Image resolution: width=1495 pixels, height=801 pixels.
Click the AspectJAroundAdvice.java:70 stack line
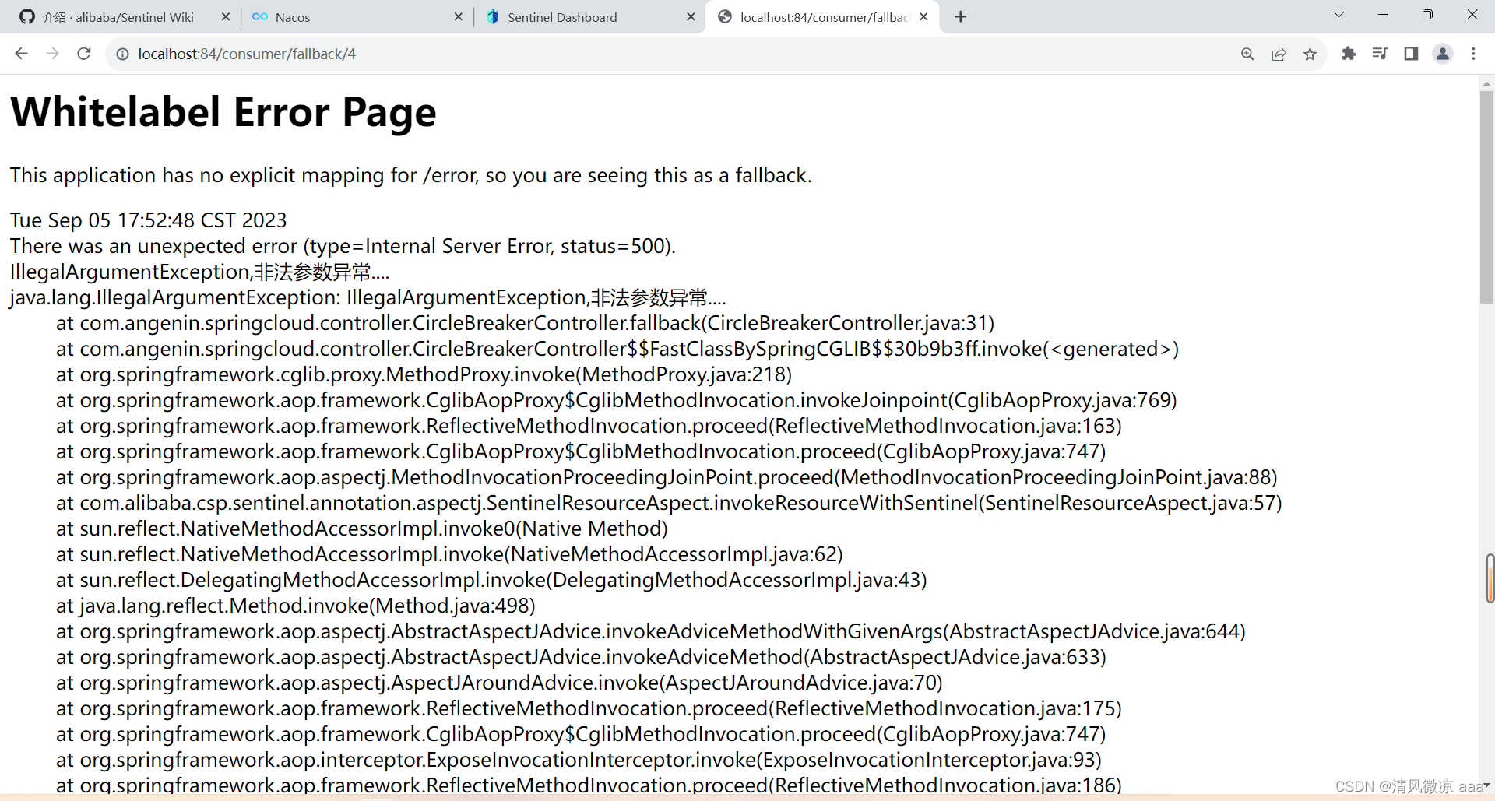coord(499,683)
